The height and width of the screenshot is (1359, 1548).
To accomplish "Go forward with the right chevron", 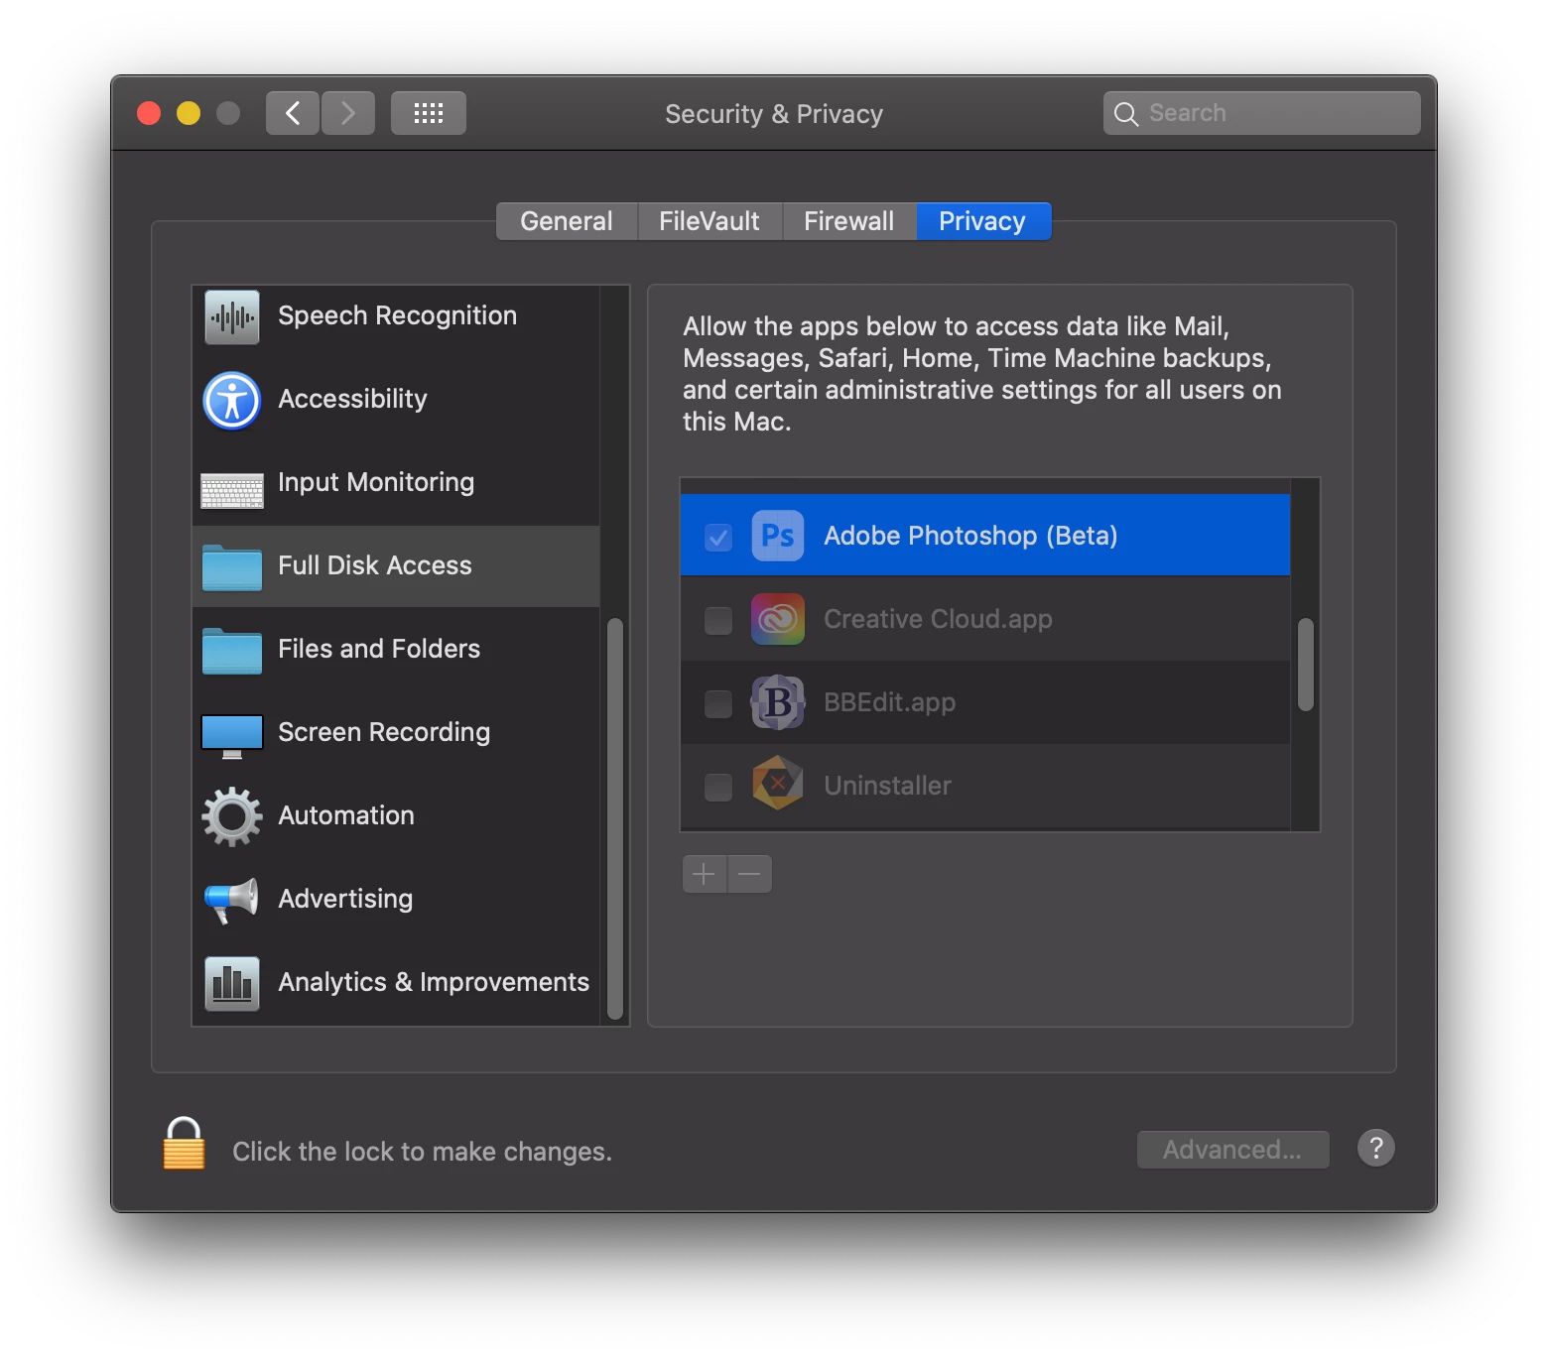I will pyautogui.click(x=348, y=113).
